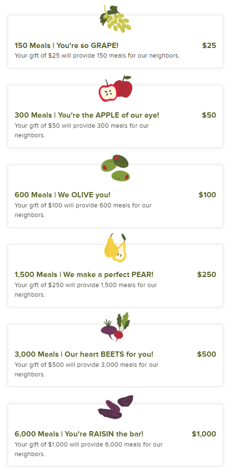Select the 150 Meals GRAPE donation card
The image size is (229, 471).
115,41
